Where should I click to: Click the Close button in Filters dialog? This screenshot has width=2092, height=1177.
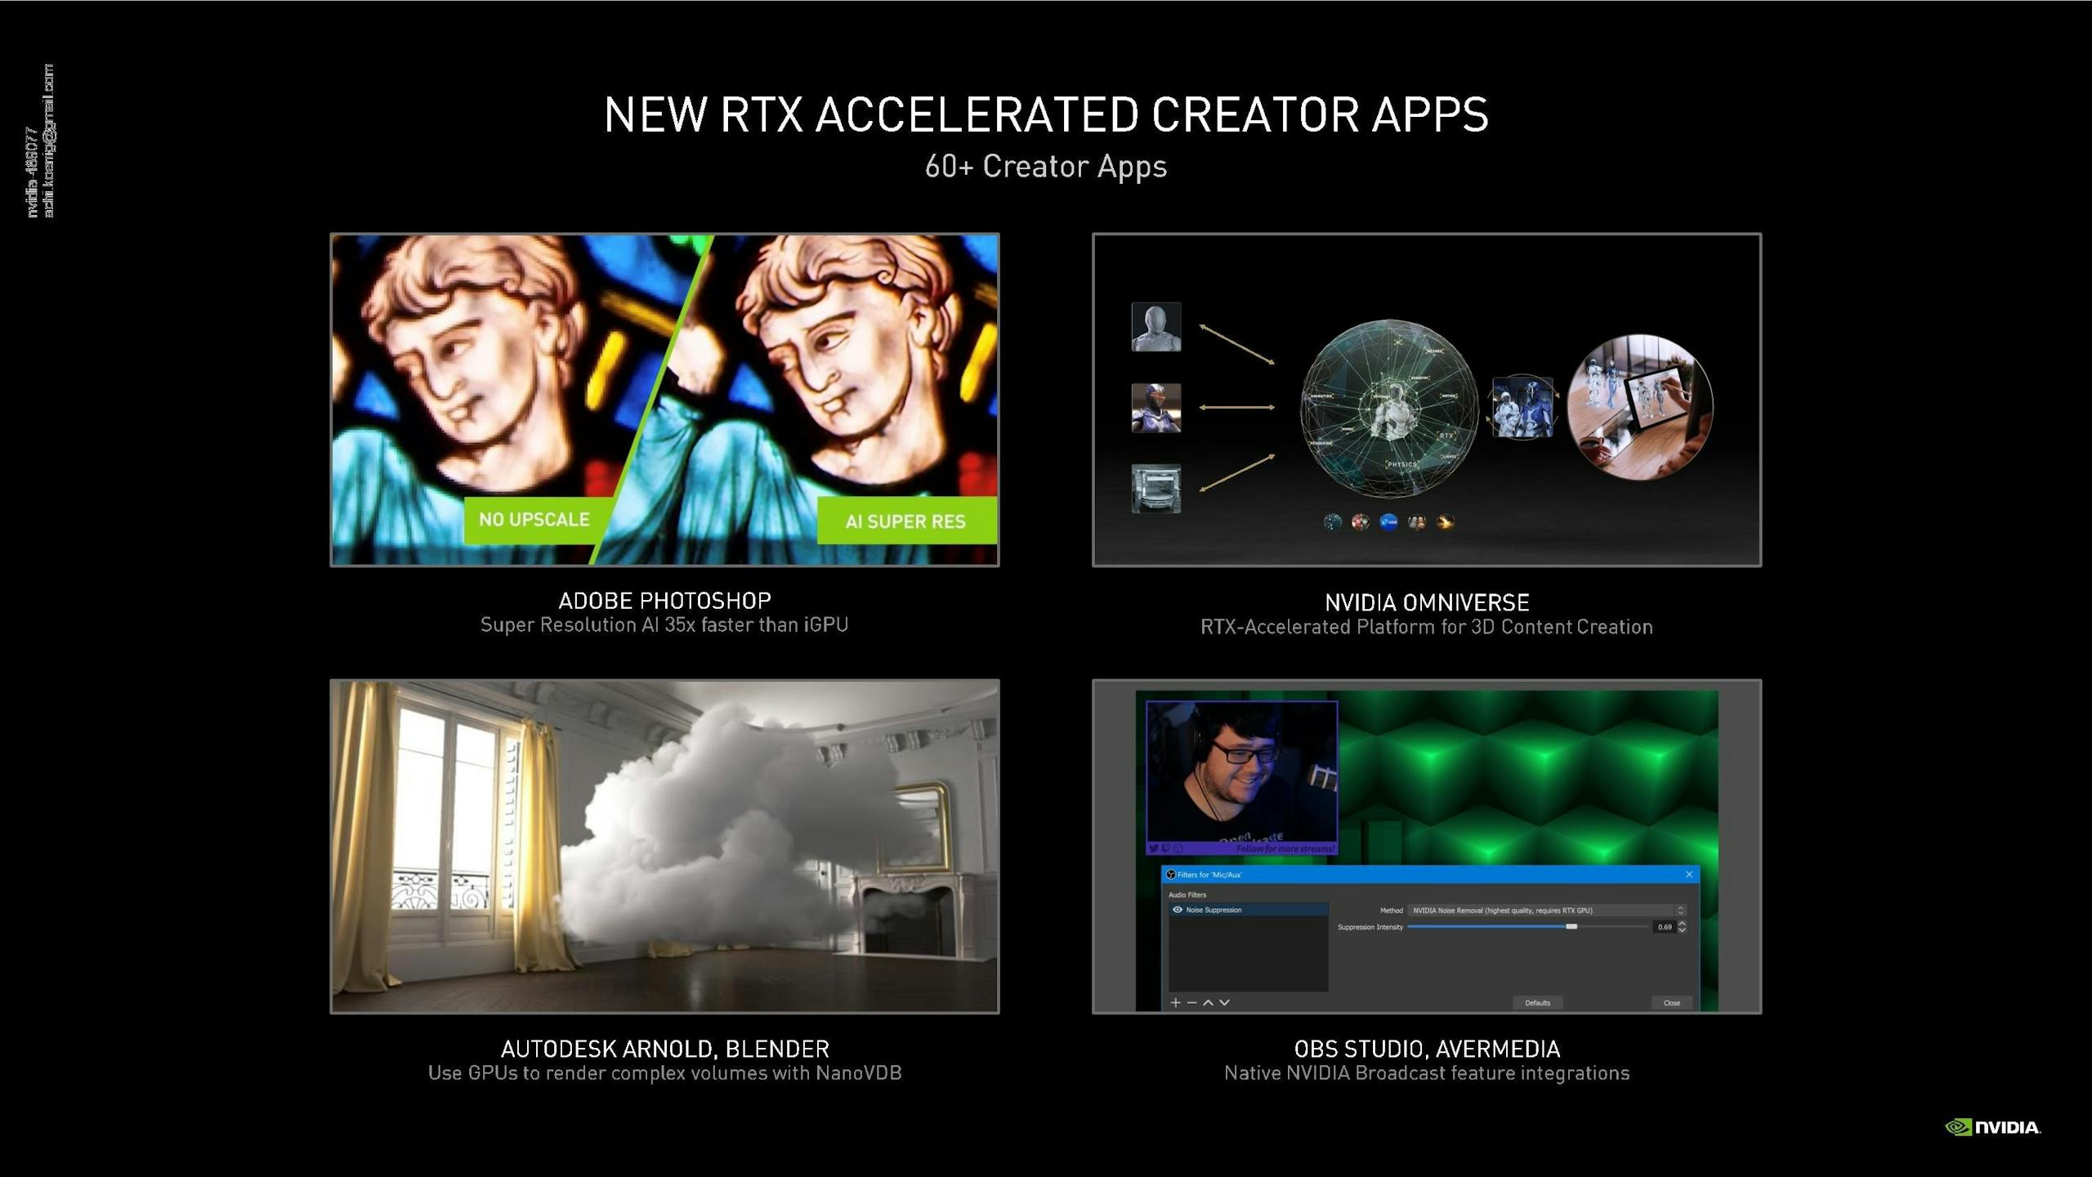click(x=1671, y=1003)
